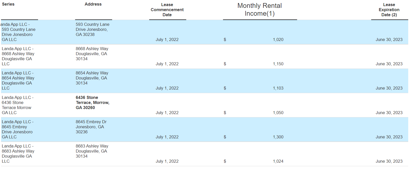This screenshot has width=410, height=170.
Task: Click June 30, 2023 in the 8668 Ashley Way row
Action: [x=389, y=64]
